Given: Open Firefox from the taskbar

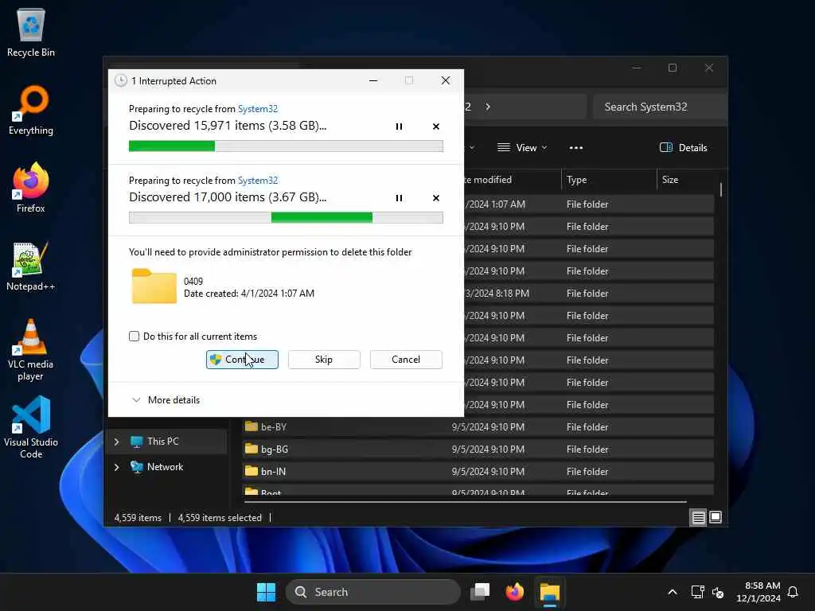Looking at the screenshot, I should (x=515, y=592).
